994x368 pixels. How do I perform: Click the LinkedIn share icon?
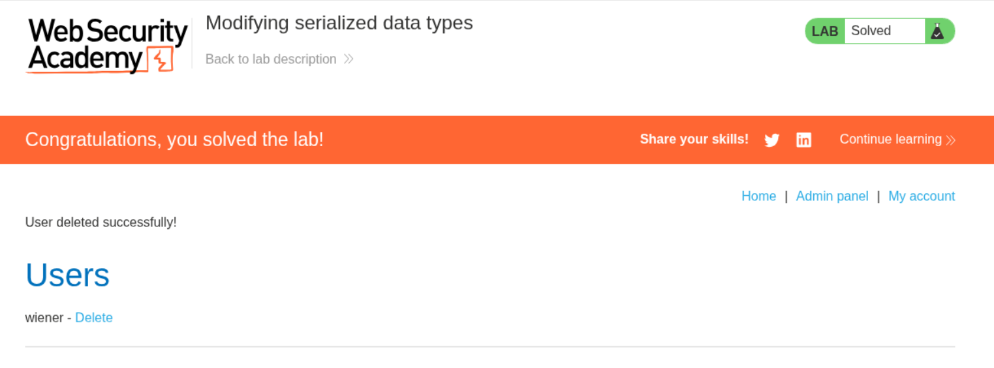pyautogui.click(x=803, y=140)
